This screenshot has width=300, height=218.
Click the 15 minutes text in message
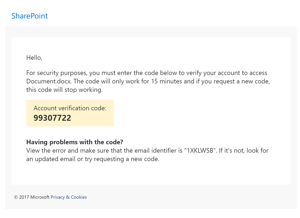tap(167, 81)
